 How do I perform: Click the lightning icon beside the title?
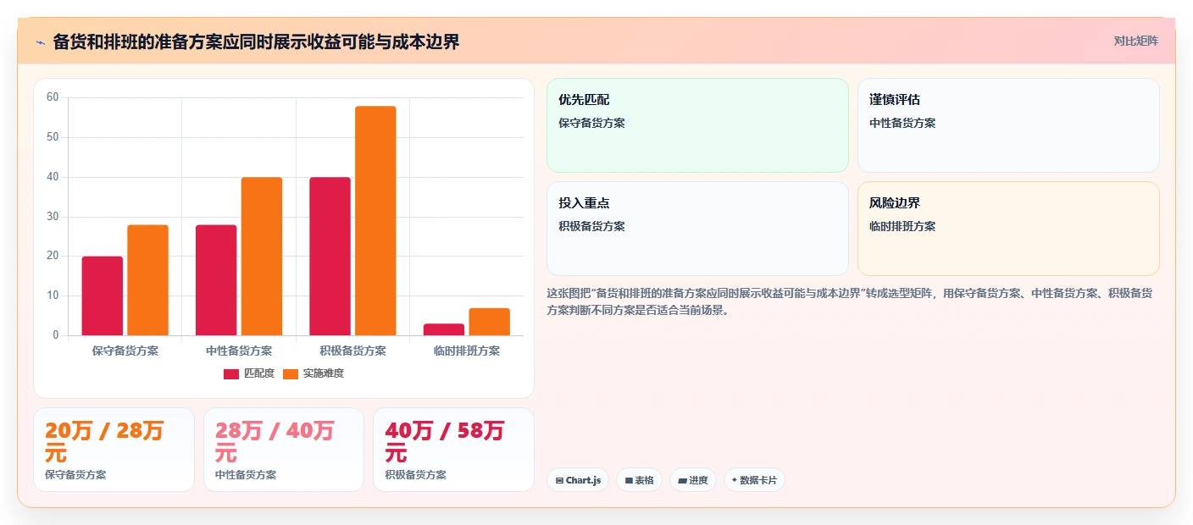coord(40,42)
